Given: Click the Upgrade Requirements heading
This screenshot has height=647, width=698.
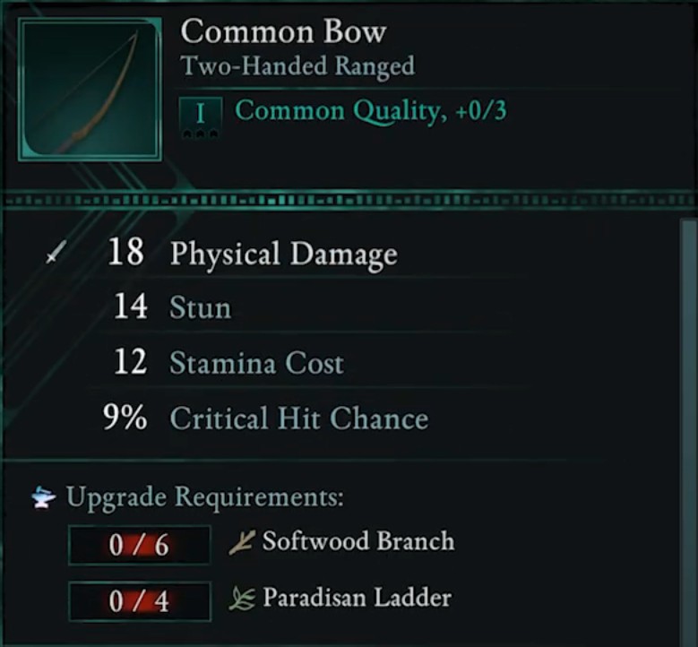Looking at the screenshot, I should 205,497.
